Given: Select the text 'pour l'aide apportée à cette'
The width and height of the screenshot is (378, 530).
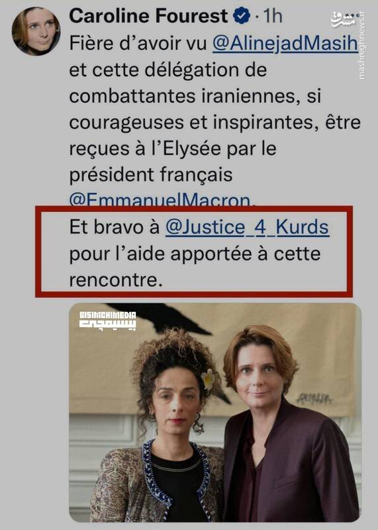Looking at the screenshot, I should point(195,254).
